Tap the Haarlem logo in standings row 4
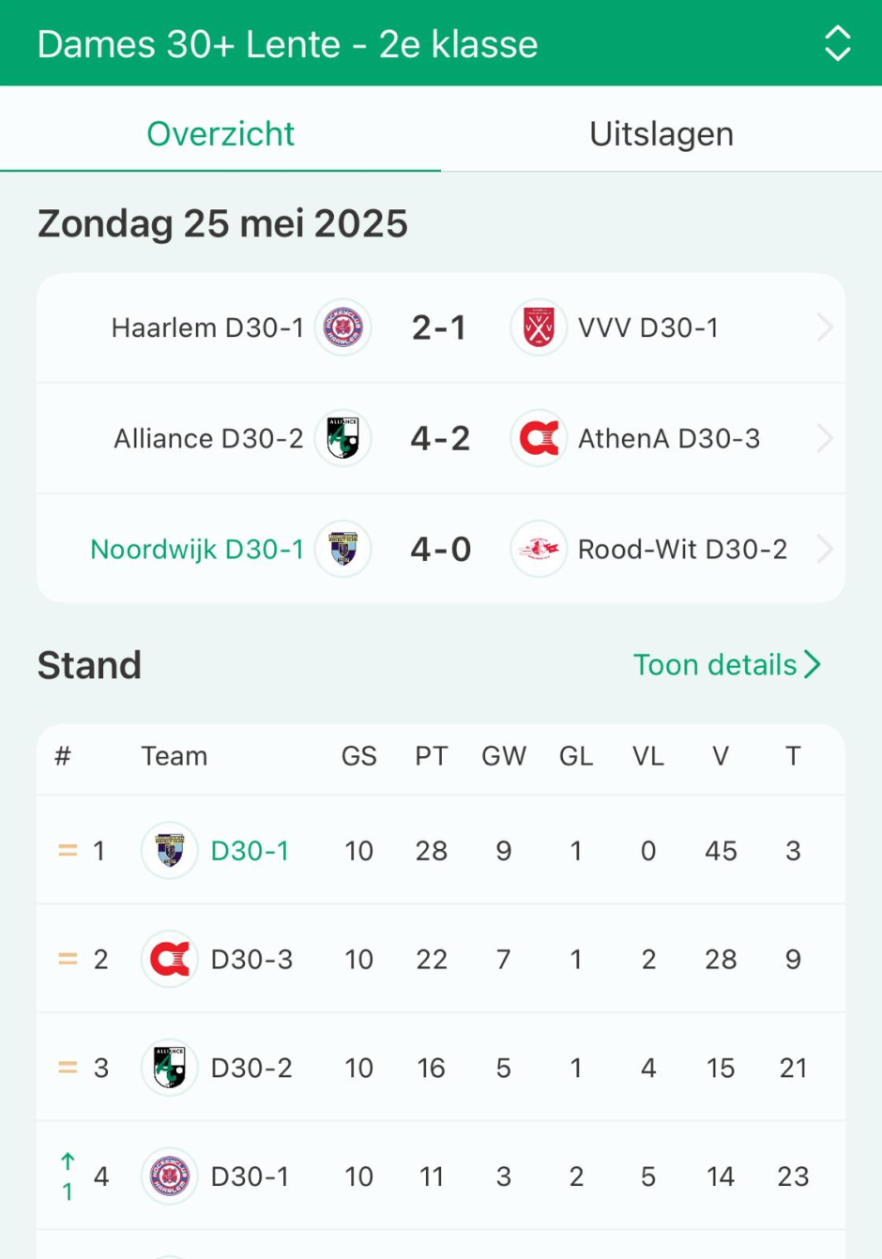Screen dimensions: 882x1259 tap(170, 1176)
